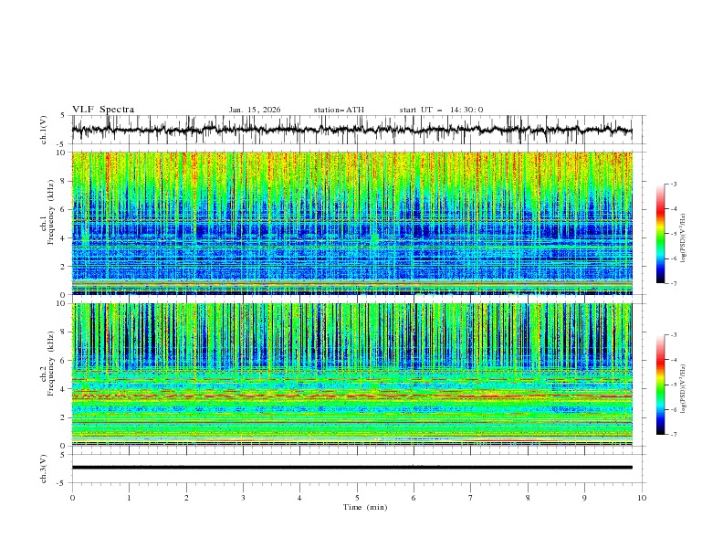The width and height of the screenshot is (723, 559).
Task: Click the "8" kHz tick on ch.1 axis
Action: tap(64, 181)
